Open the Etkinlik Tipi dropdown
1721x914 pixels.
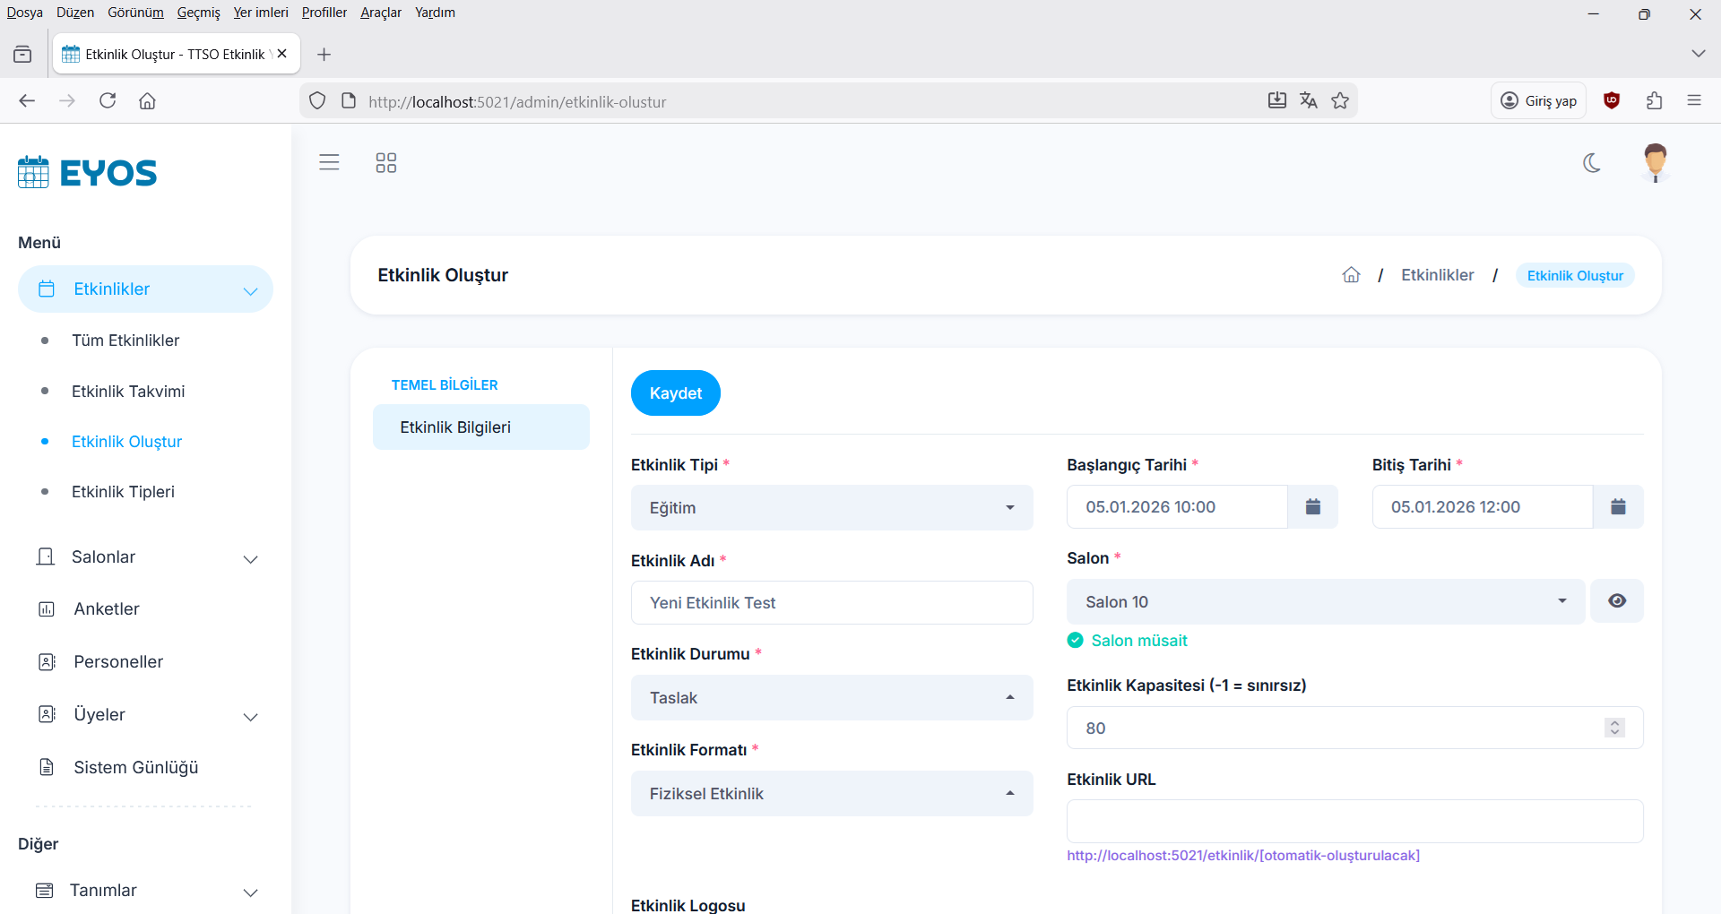point(831,508)
